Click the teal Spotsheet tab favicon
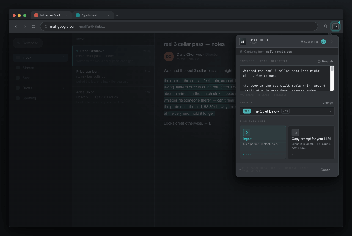The width and height of the screenshot is (352, 236). coord(78,15)
